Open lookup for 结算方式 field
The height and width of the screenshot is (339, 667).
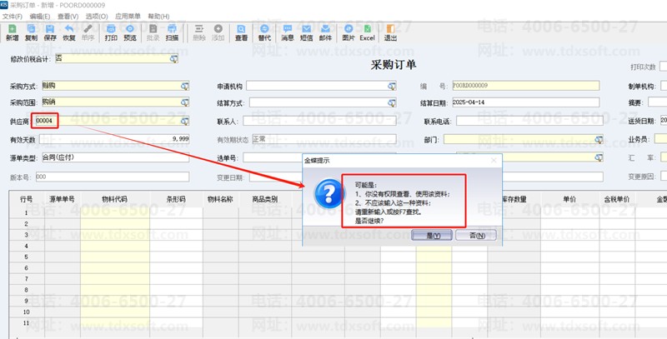389,102
